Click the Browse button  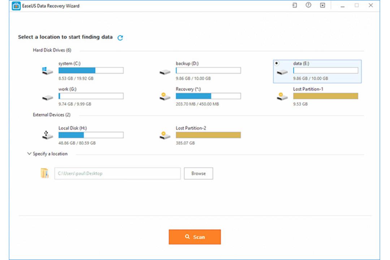[199, 173]
